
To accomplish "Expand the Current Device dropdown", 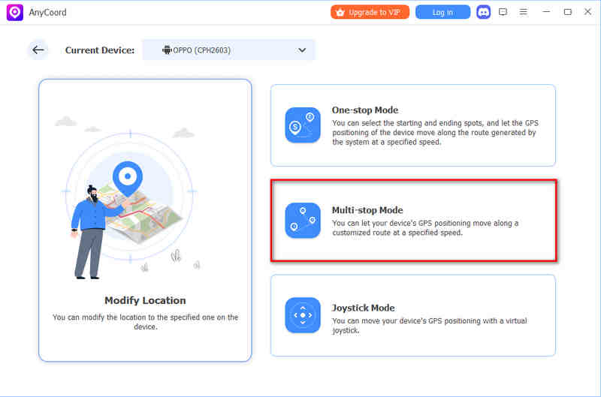I will 228,50.
